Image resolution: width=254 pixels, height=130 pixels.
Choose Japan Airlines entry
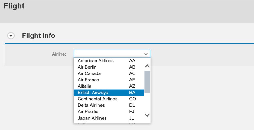92,118
